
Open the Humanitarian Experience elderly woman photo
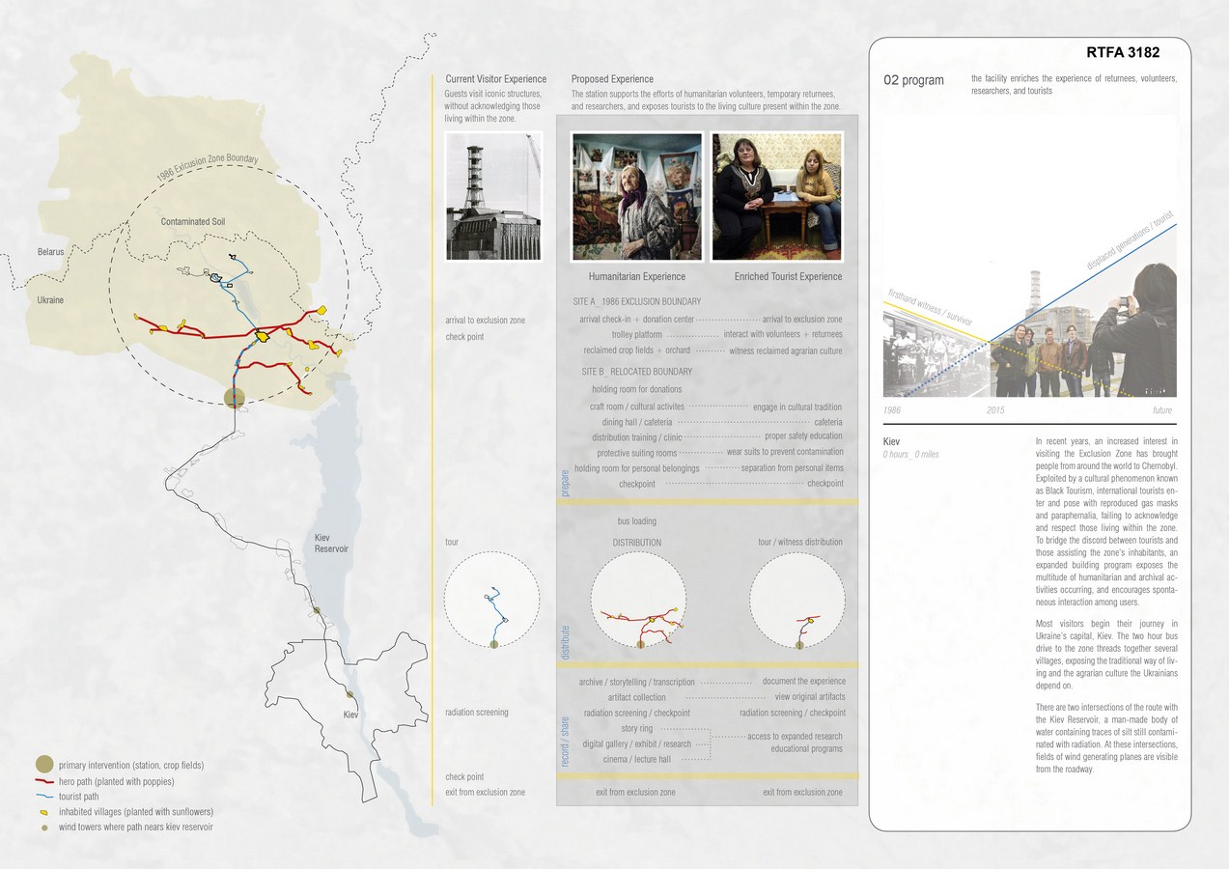tap(637, 197)
